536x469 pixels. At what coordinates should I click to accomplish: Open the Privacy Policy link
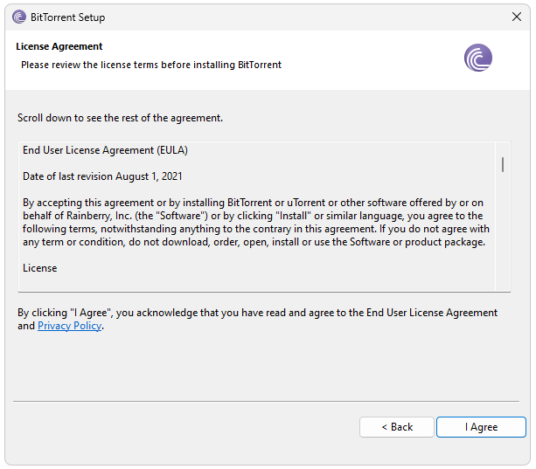pos(69,326)
